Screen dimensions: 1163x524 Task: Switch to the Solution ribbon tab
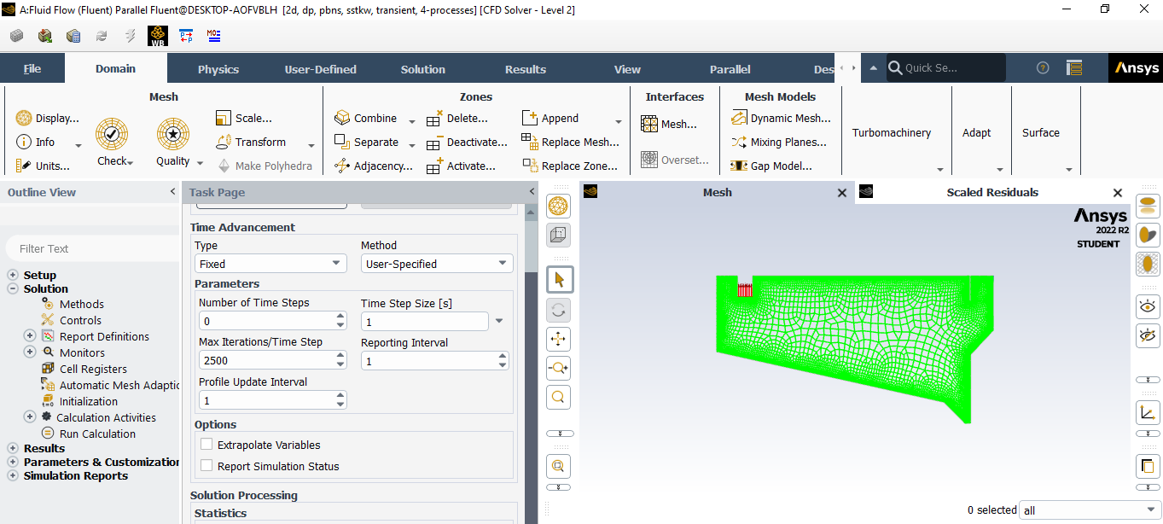[423, 69]
